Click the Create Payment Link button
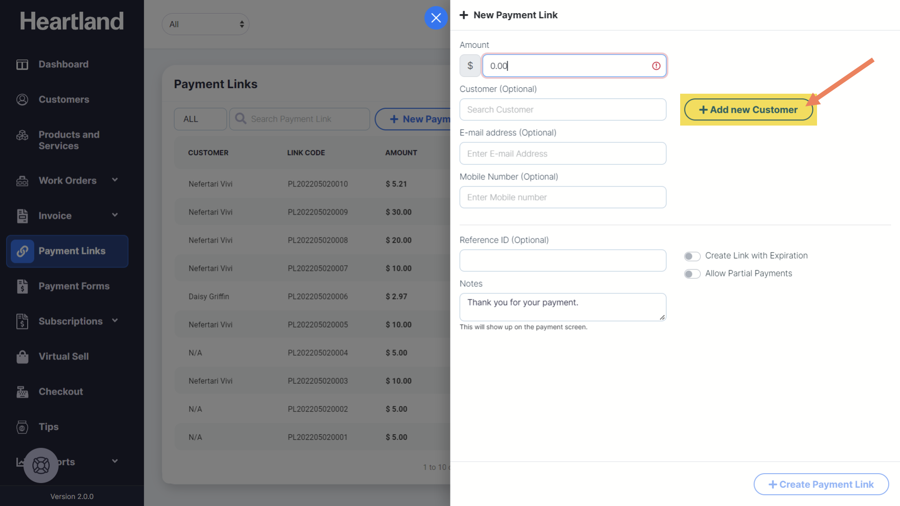Viewport: 900px width, 506px height. (x=821, y=484)
